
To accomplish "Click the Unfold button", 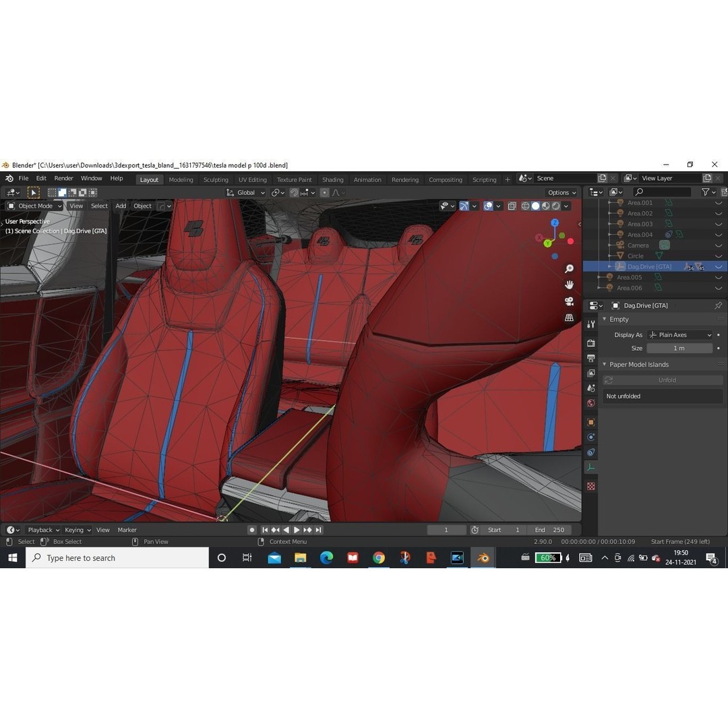I will (663, 380).
